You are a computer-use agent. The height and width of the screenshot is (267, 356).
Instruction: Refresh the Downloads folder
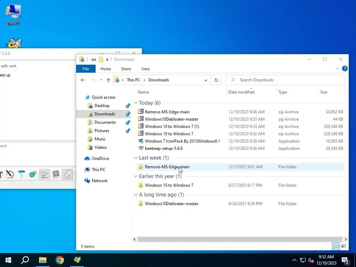point(216,80)
